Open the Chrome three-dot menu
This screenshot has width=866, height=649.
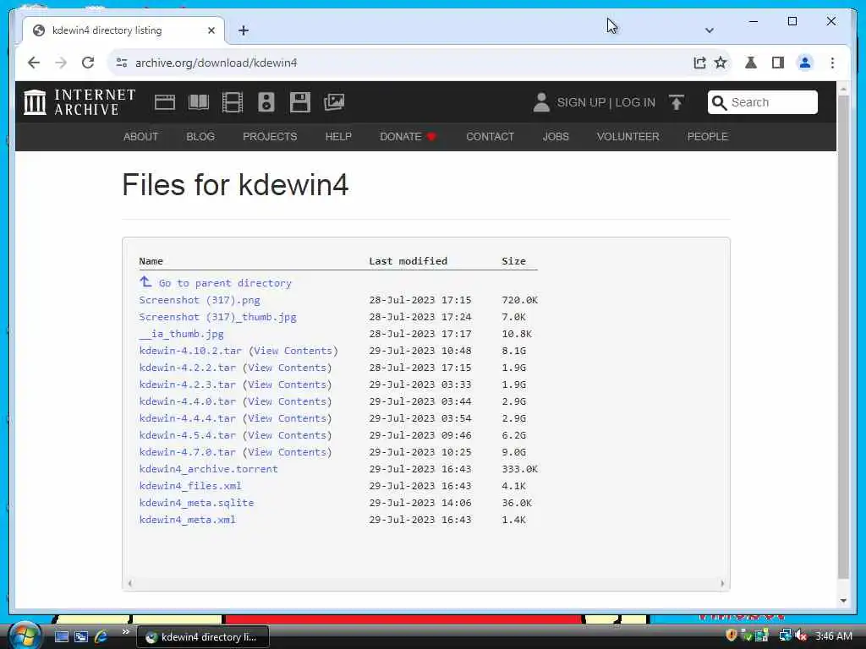click(832, 63)
